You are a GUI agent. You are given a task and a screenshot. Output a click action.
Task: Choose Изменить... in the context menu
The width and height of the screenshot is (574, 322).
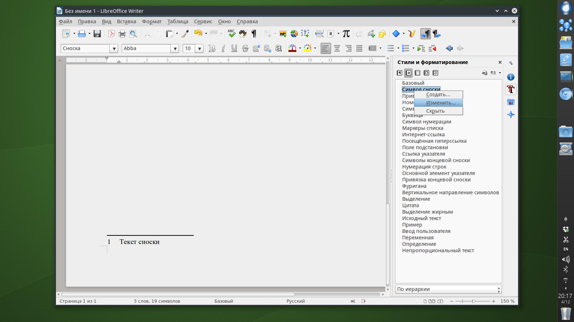[441, 103]
